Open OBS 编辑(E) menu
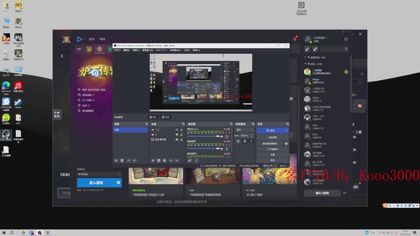420x236 pixels. click(x=127, y=50)
